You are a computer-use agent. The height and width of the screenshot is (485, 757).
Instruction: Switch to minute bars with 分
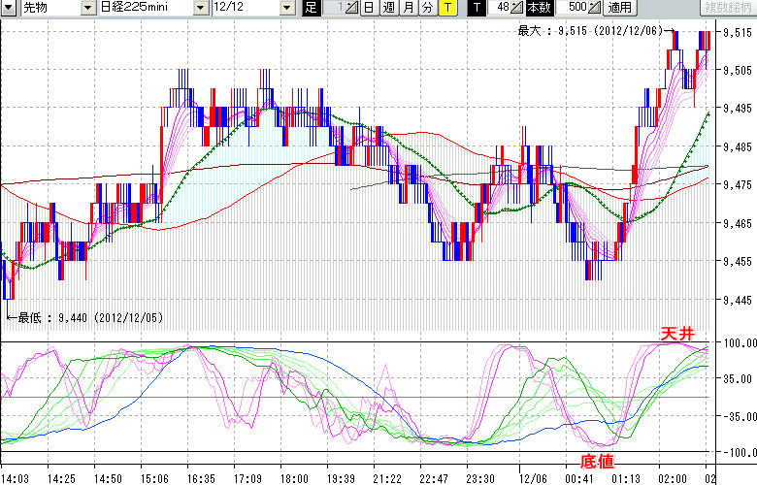pos(427,8)
